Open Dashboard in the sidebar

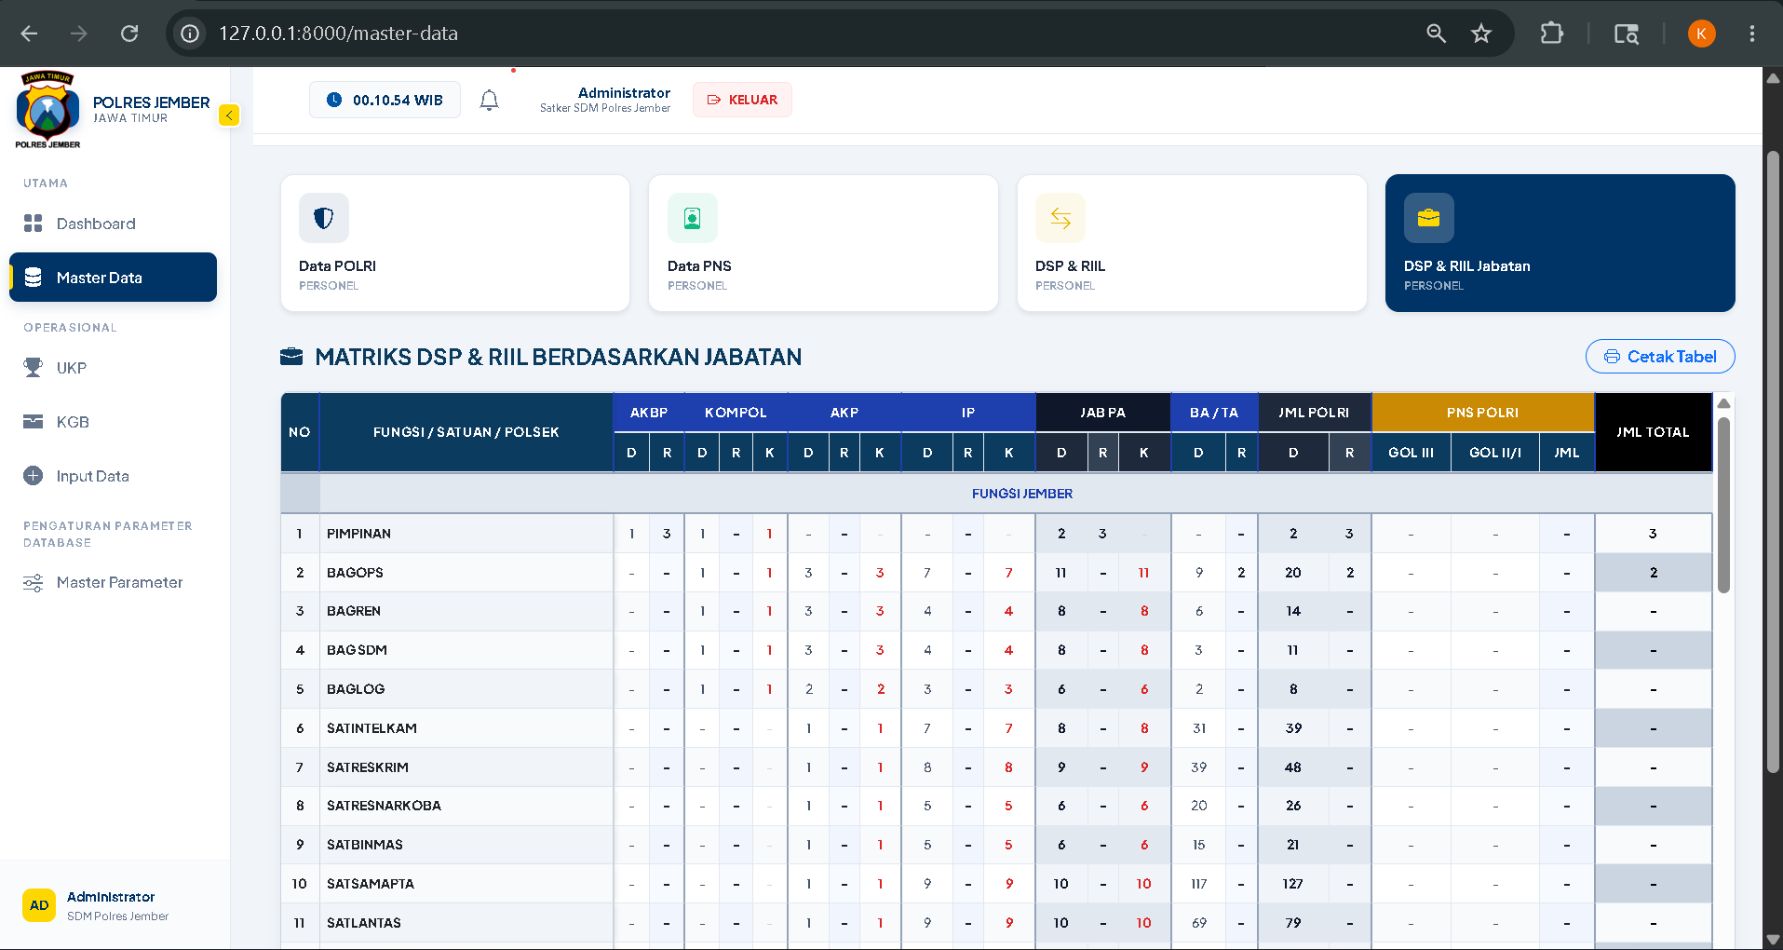click(113, 224)
